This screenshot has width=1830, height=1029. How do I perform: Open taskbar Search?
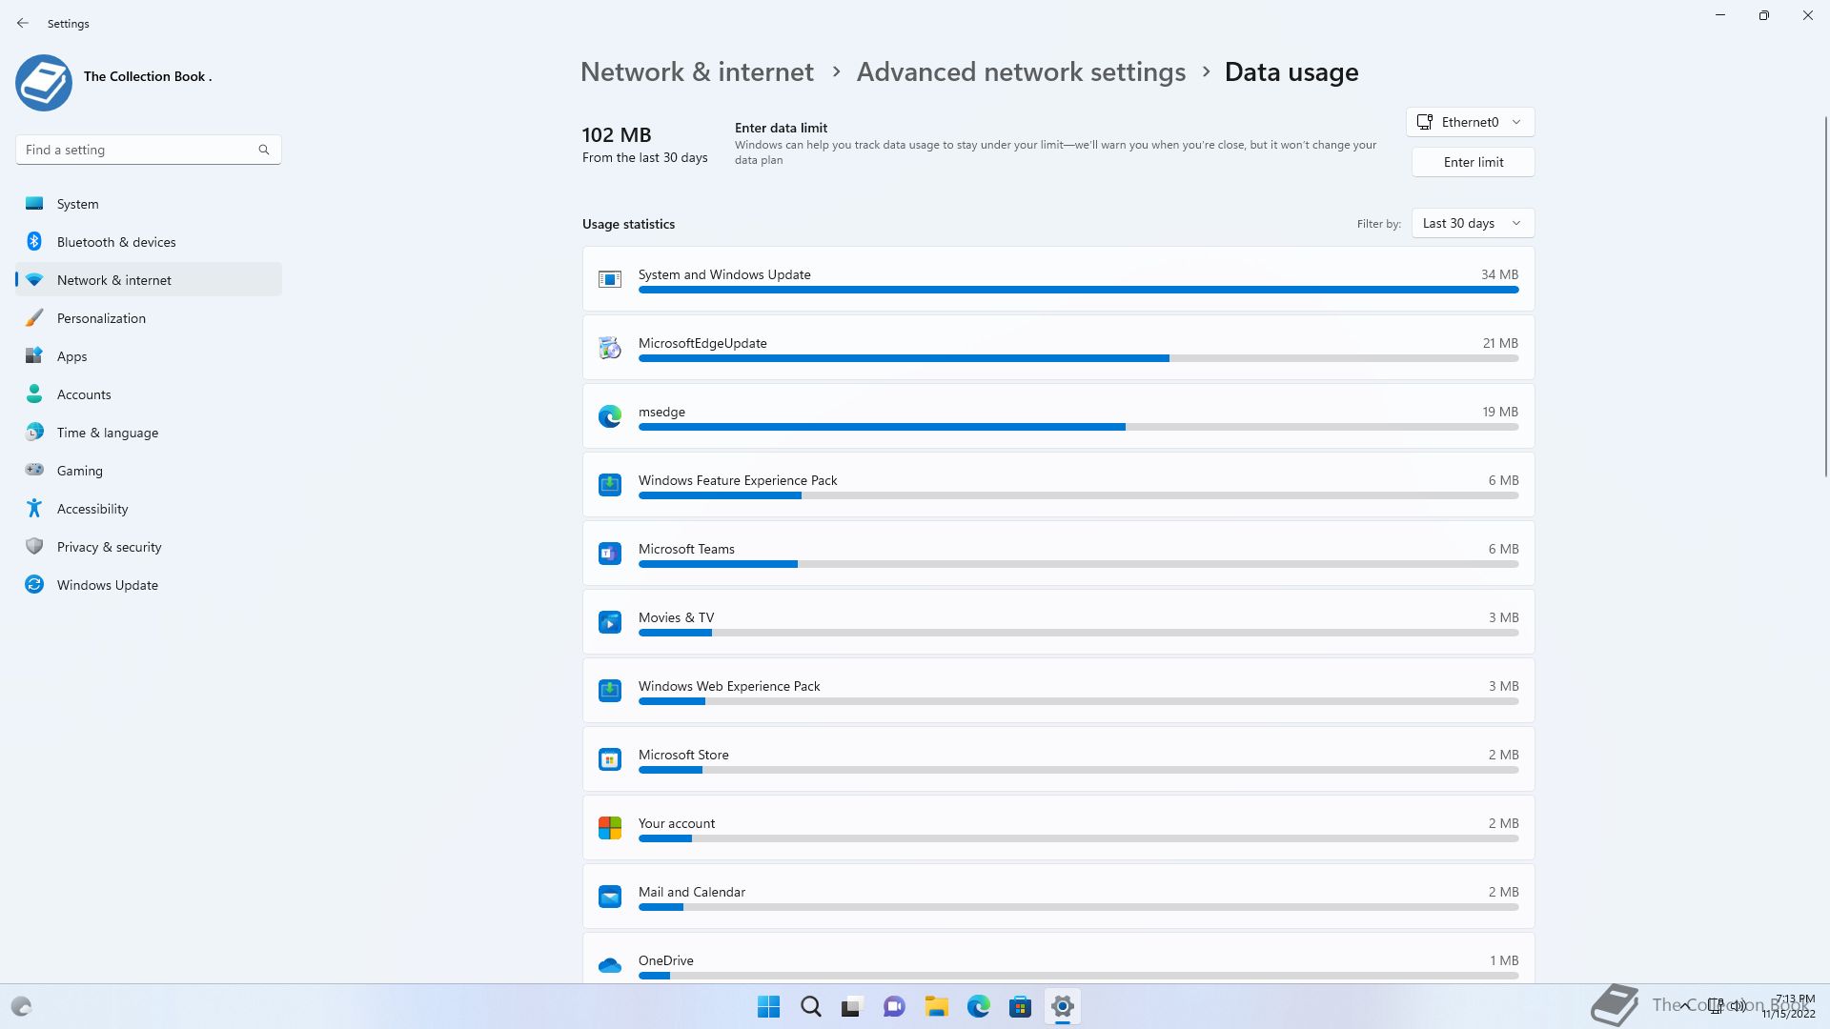click(811, 1007)
